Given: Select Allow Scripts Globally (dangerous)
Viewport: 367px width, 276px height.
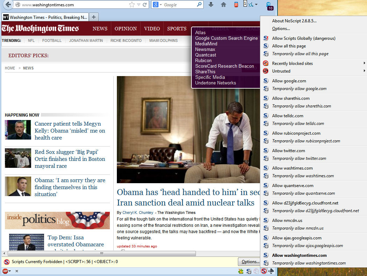Looking at the screenshot, I should 304,38.
